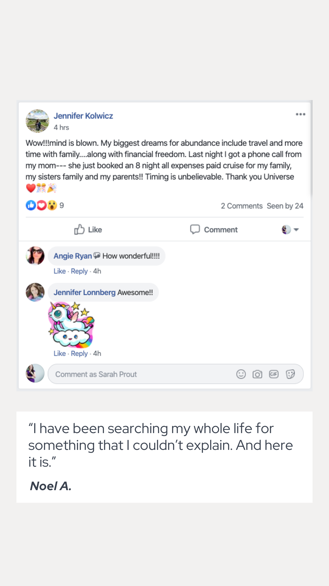The image size is (329, 586).
Task: Open the sticker picker icon
Action: tap(290, 374)
